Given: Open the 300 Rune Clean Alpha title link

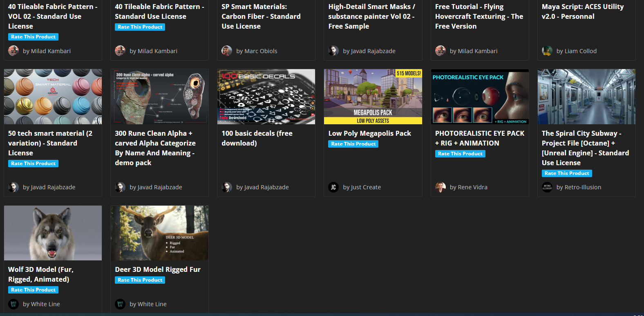Looking at the screenshot, I should (155, 148).
